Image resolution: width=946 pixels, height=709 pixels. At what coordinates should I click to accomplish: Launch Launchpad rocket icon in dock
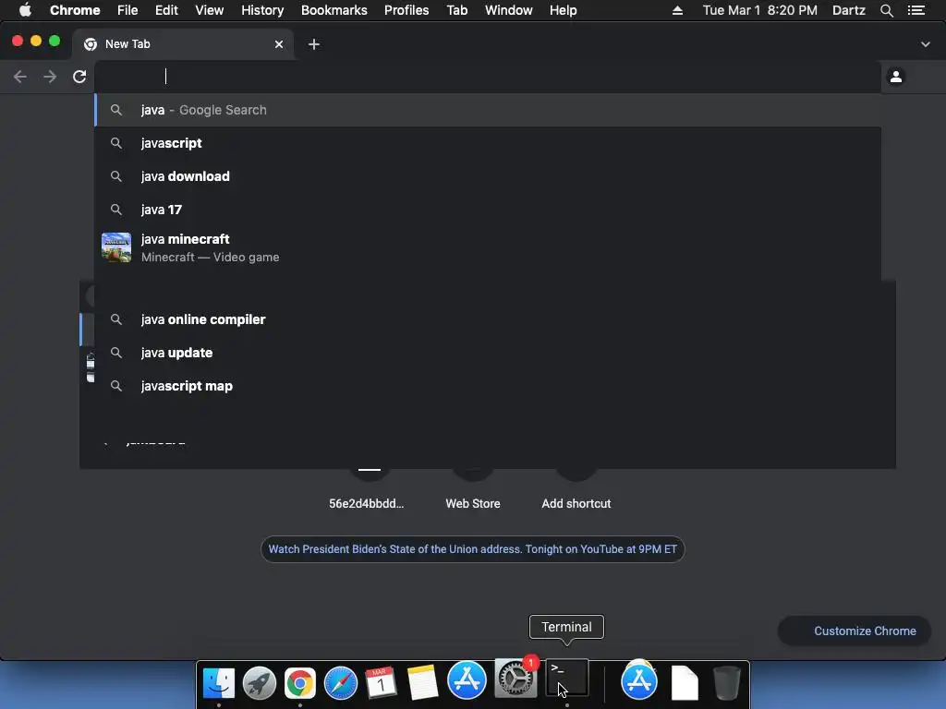[260, 683]
